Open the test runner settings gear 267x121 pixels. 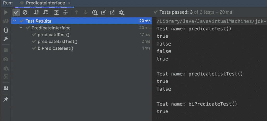[121, 12]
